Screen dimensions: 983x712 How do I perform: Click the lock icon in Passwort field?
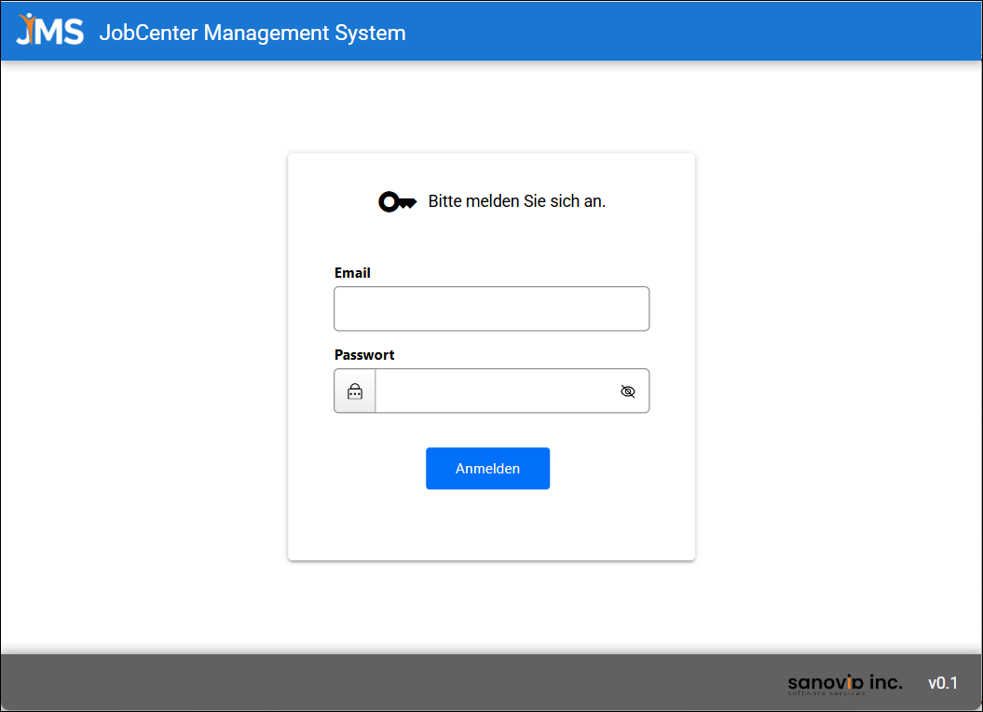click(x=355, y=391)
